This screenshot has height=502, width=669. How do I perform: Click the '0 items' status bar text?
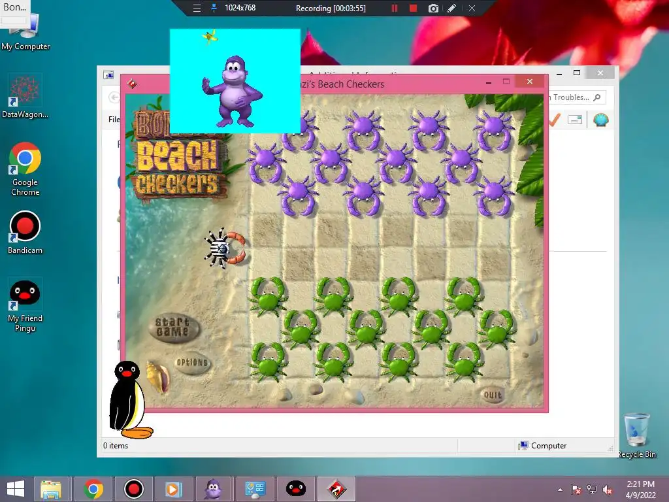(116, 446)
